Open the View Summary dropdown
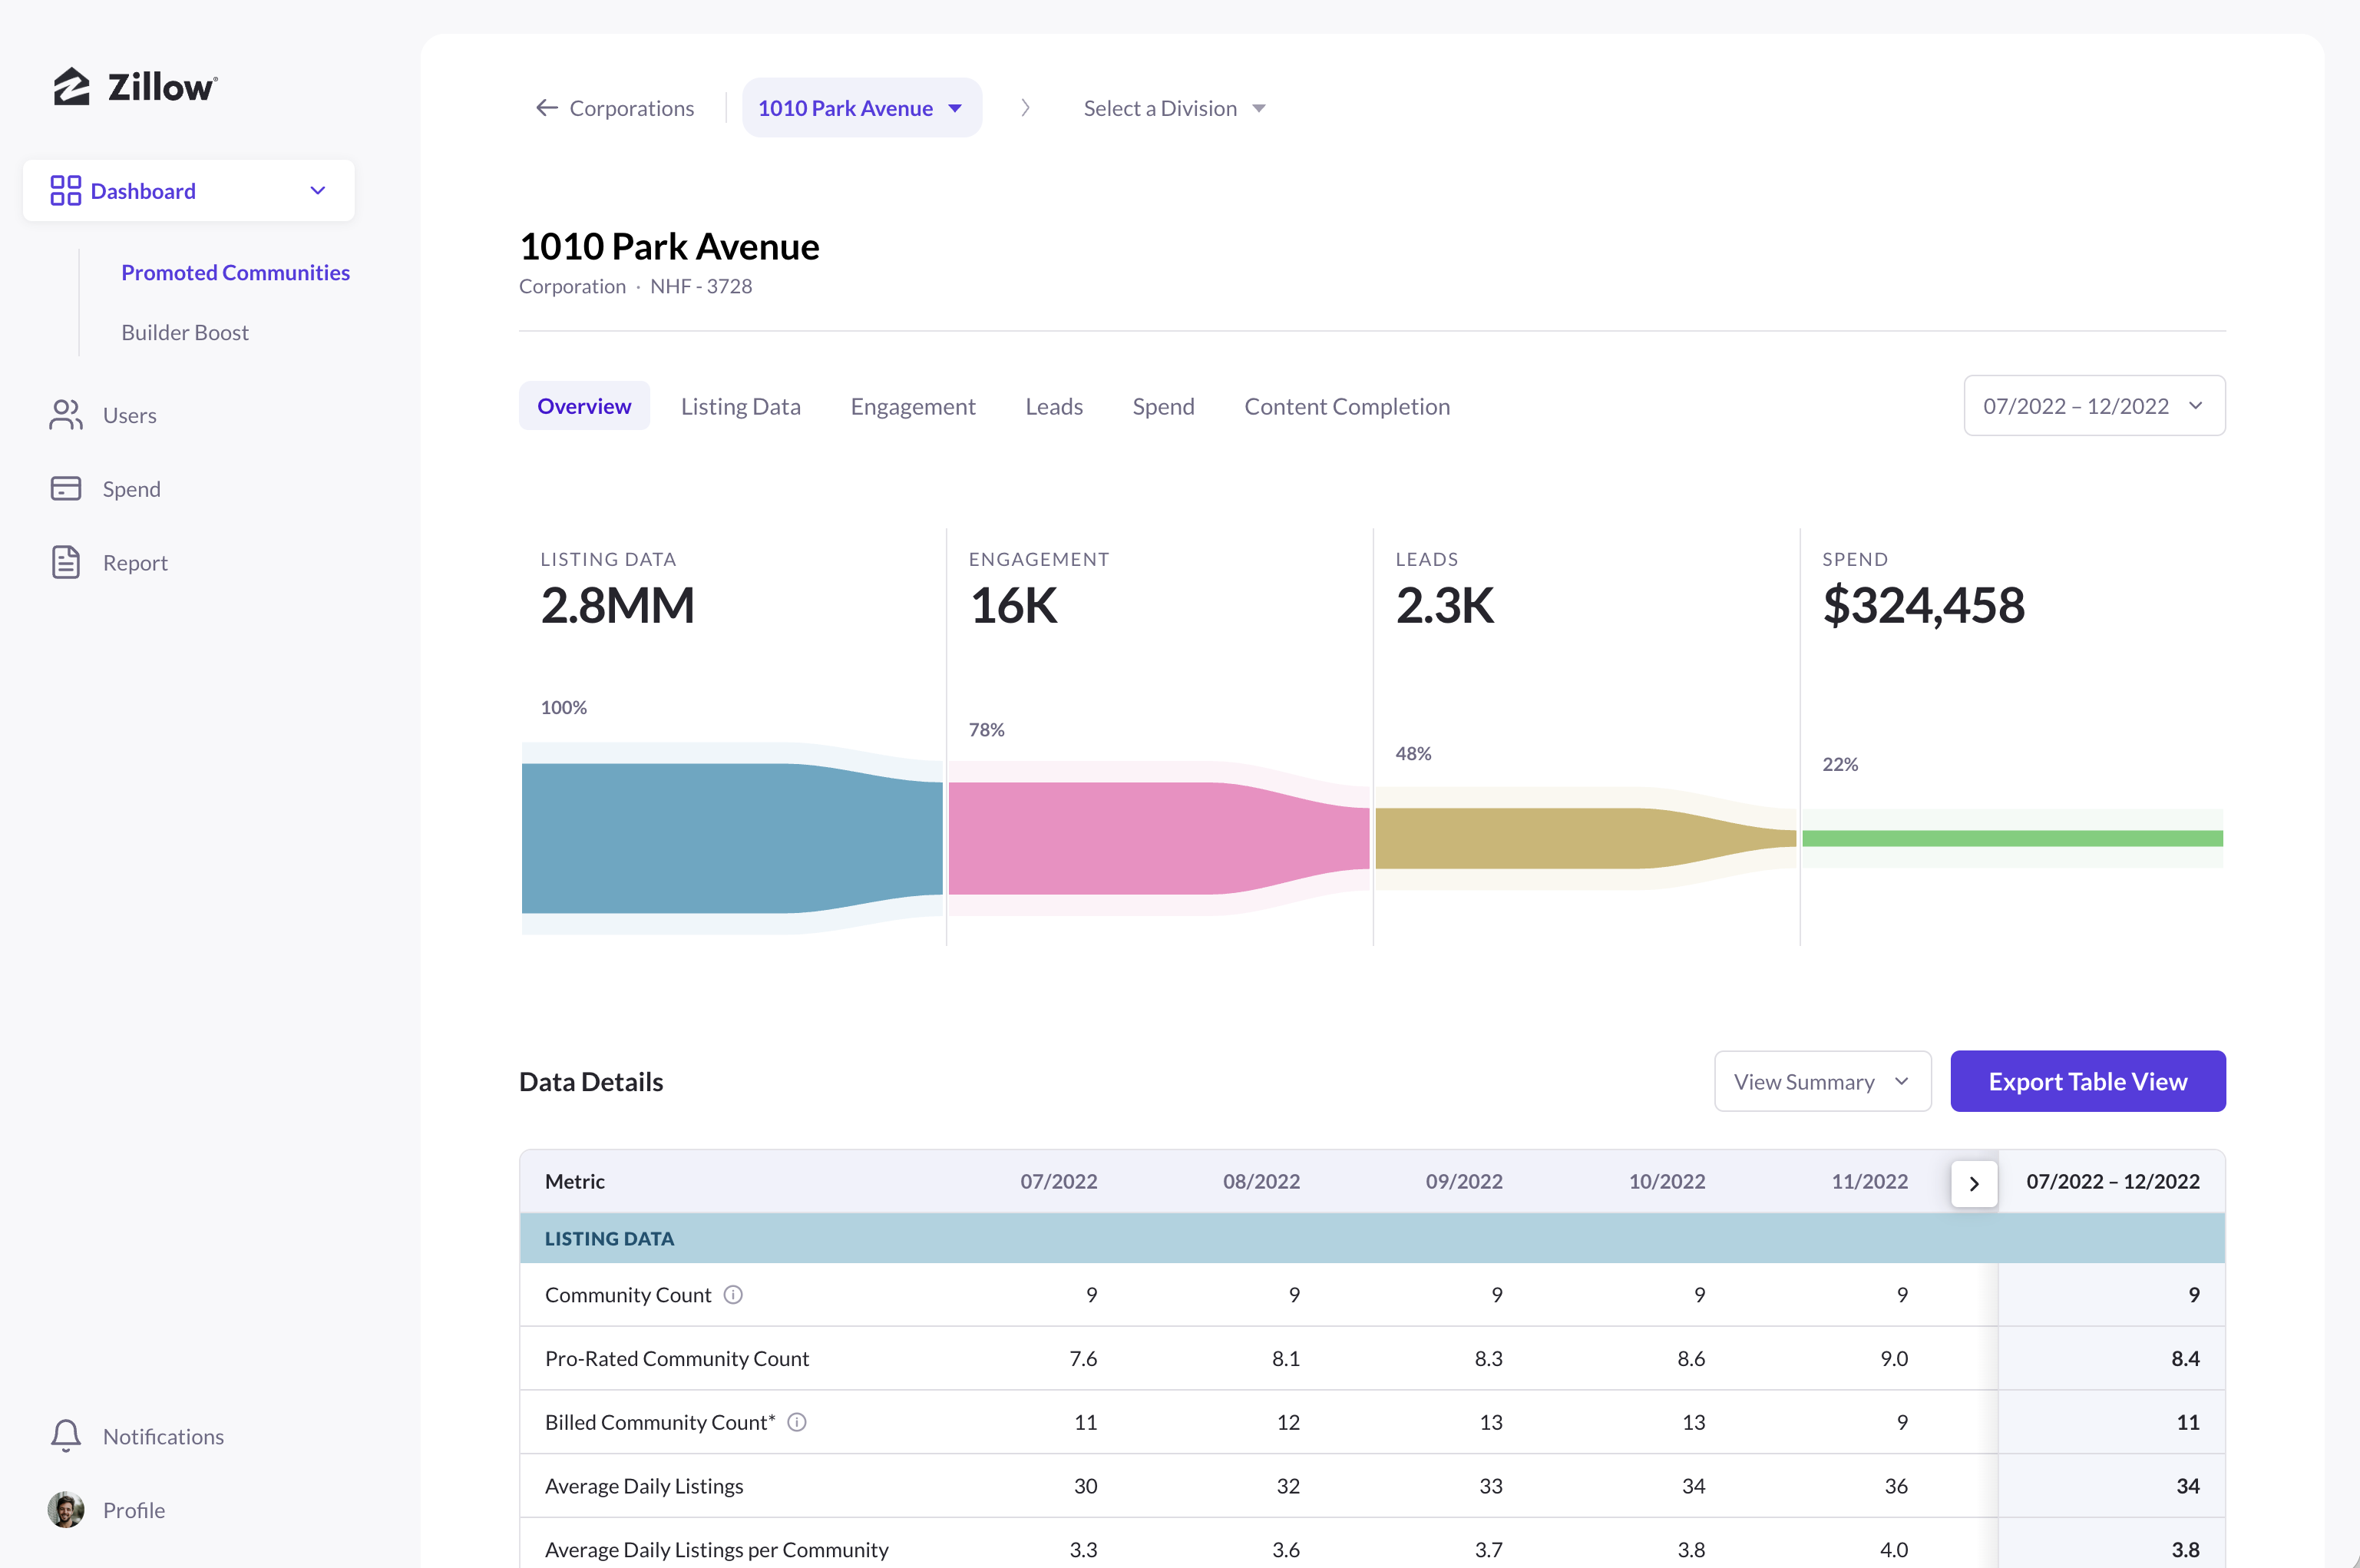The width and height of the screenshot is (2360, 1568). (x=1823, y=1081)
